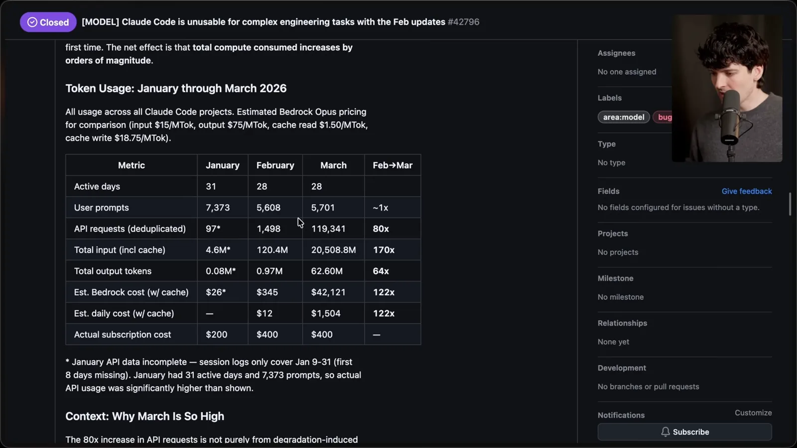Click the March column header
Image resolution: width=797 pixels, height=448 pixels.
coord(333,165)
